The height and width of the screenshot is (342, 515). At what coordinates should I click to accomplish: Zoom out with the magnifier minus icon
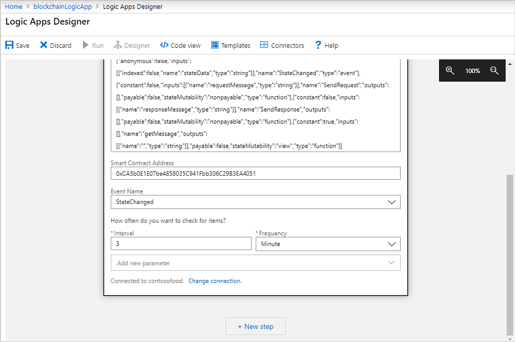tap(494, 71)
